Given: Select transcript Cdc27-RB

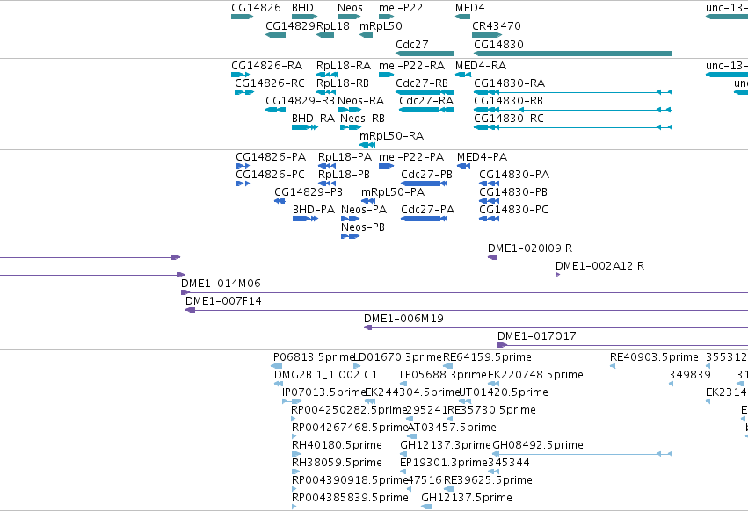Looking at the screenshot, I should pos(422,83).
